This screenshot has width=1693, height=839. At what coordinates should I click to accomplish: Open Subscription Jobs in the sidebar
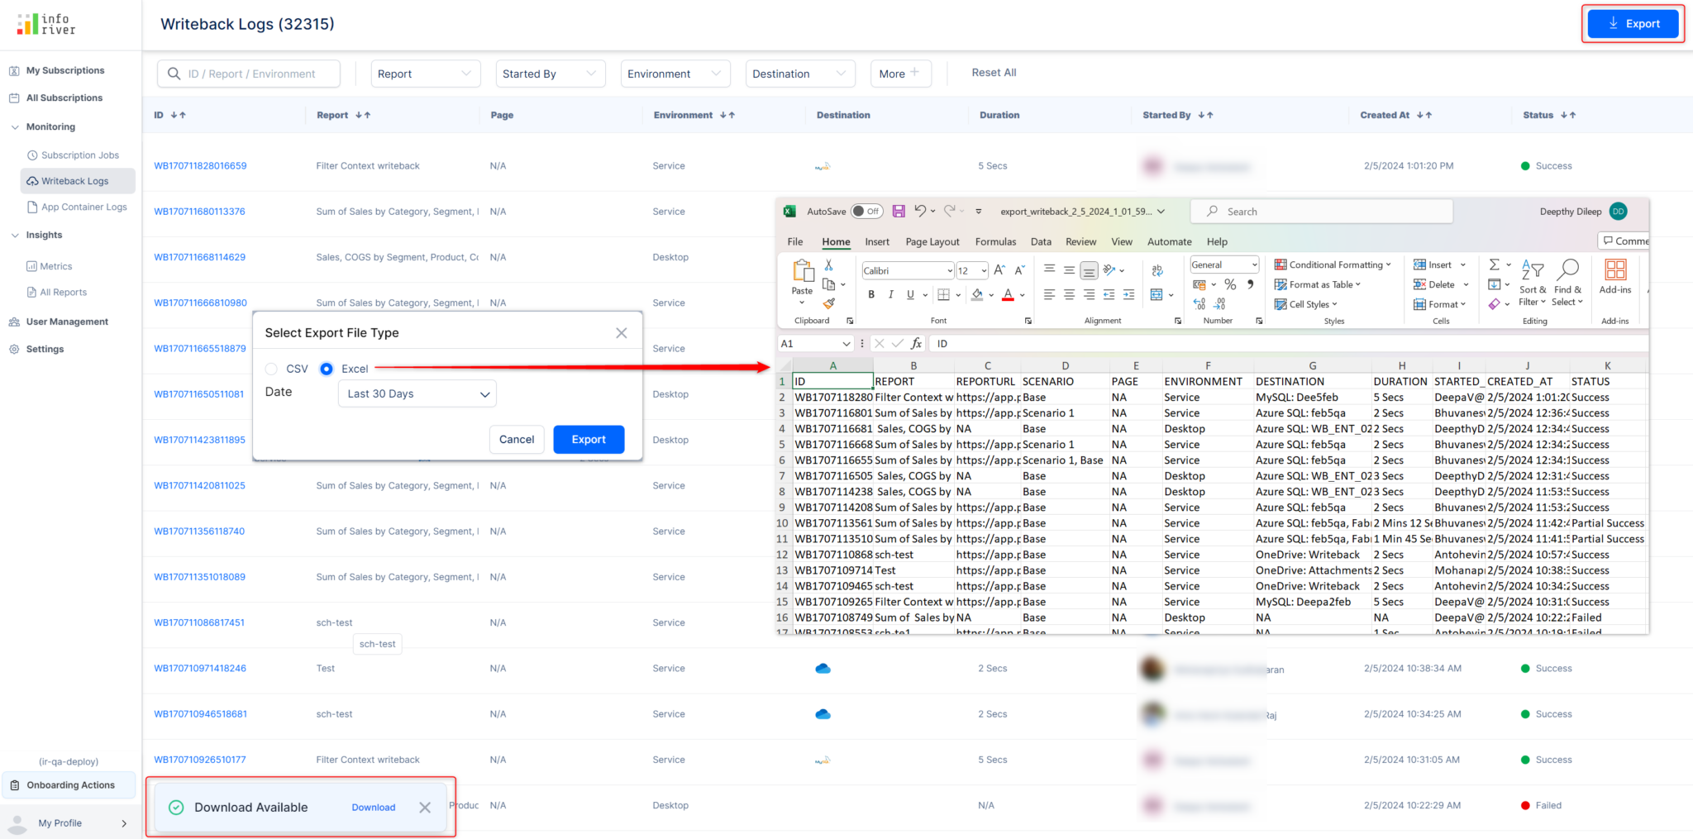(82, 155)
